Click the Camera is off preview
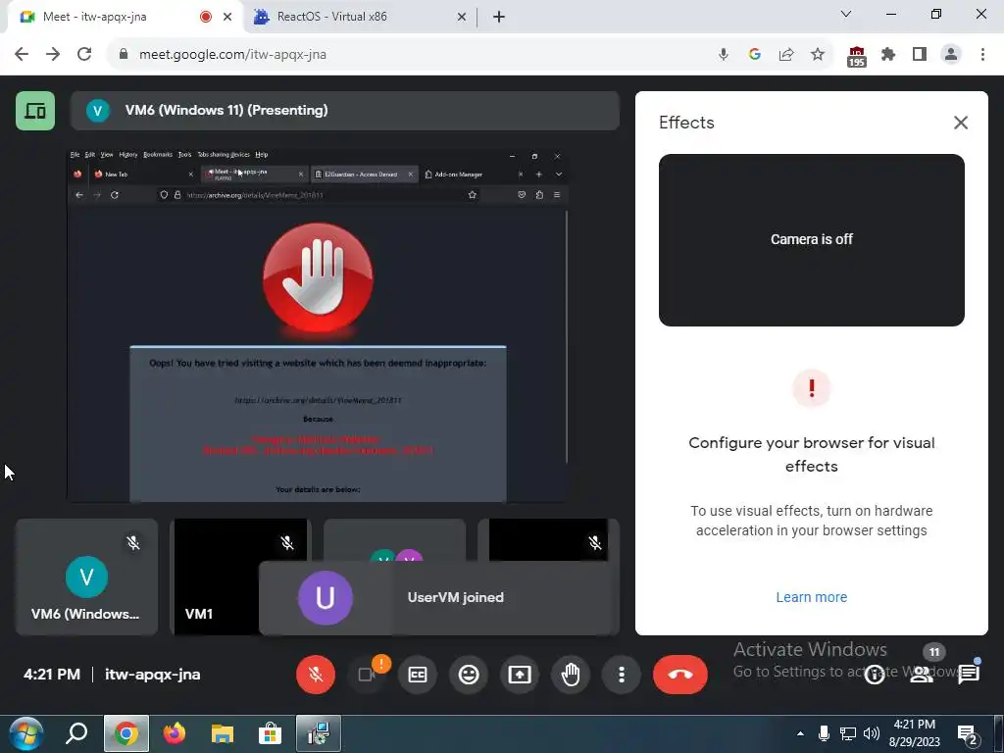 tap(811, 239)
